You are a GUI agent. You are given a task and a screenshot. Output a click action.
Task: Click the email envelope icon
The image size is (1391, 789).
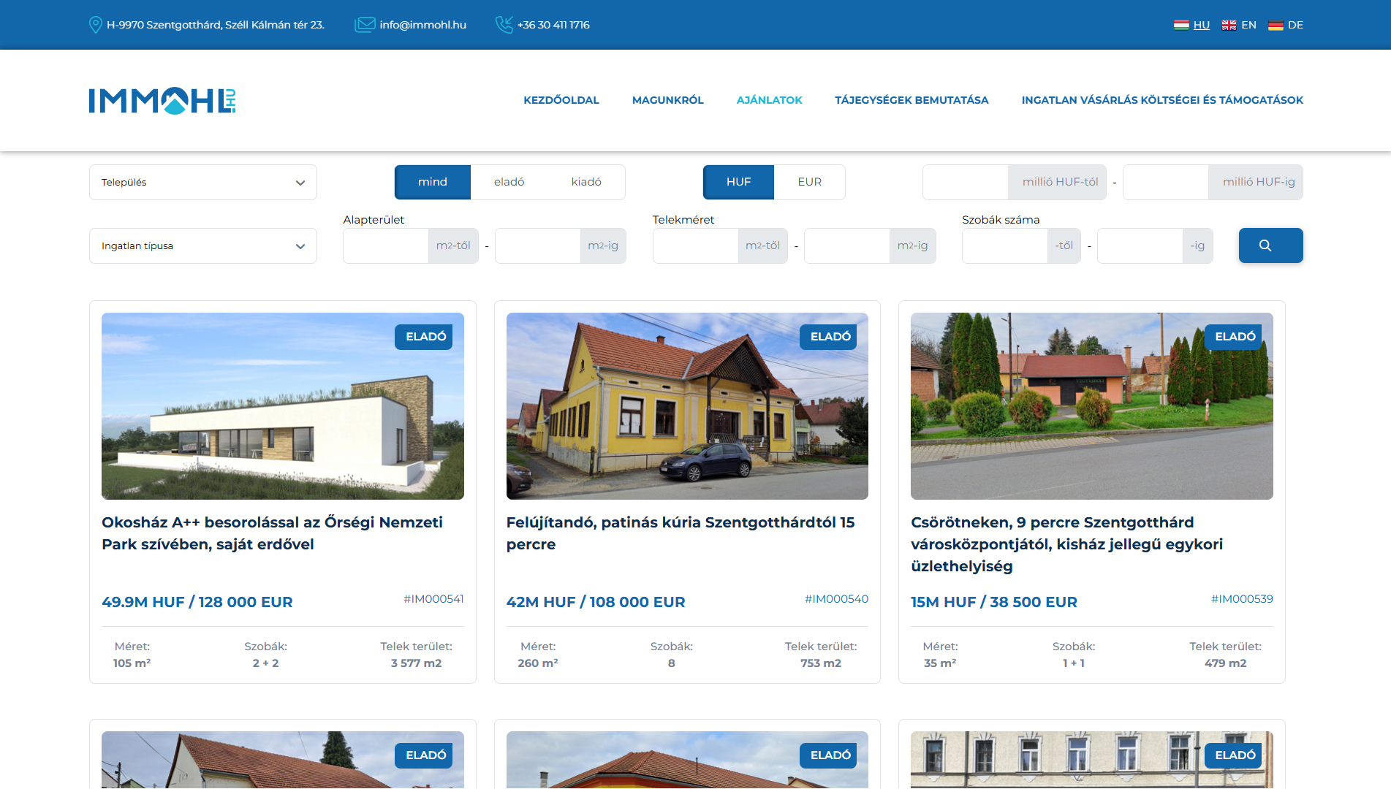(x=364, y=25)
